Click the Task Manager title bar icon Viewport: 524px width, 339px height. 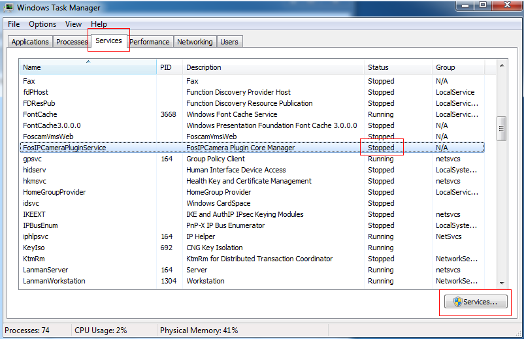8,7
